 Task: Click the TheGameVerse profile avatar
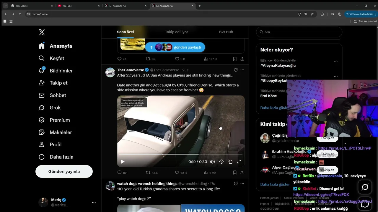(x=110, y=72)
